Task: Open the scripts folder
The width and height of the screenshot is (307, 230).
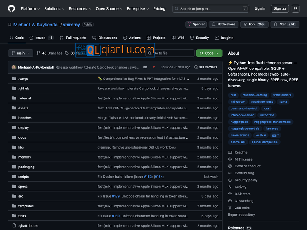Action: [23, 177]
